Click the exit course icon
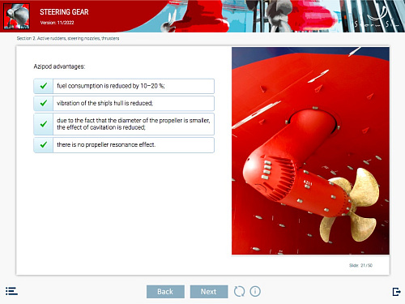This screenshot has height=304, width=405. pyautogui.click(x=396, y=292)
